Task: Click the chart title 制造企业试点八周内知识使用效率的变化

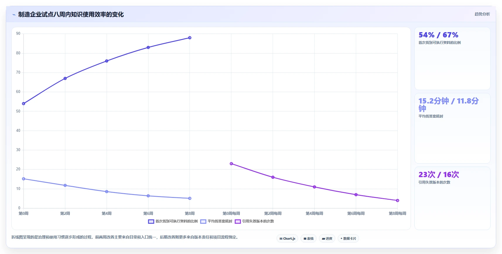Action: 71,14
